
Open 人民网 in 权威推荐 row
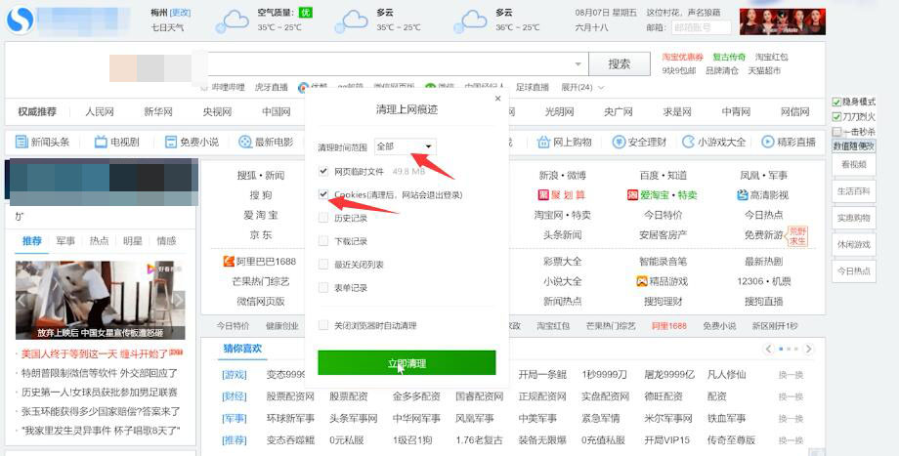[100, 111]
